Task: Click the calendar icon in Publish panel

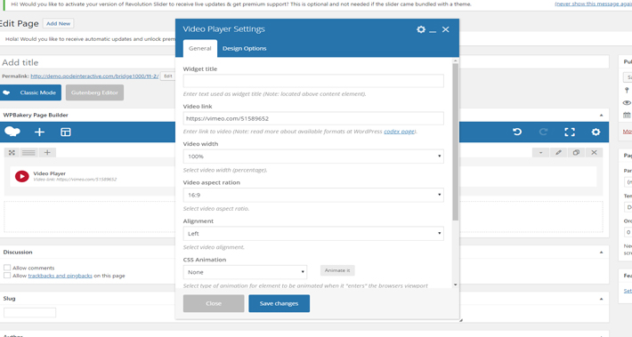Action: (x=627, y=116)
